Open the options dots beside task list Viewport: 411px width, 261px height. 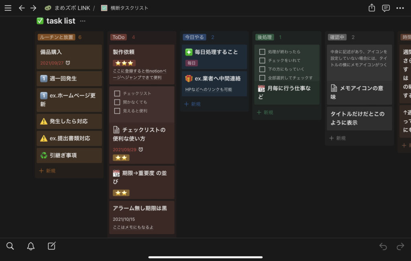pyautogui.click(x=83, y=21)
